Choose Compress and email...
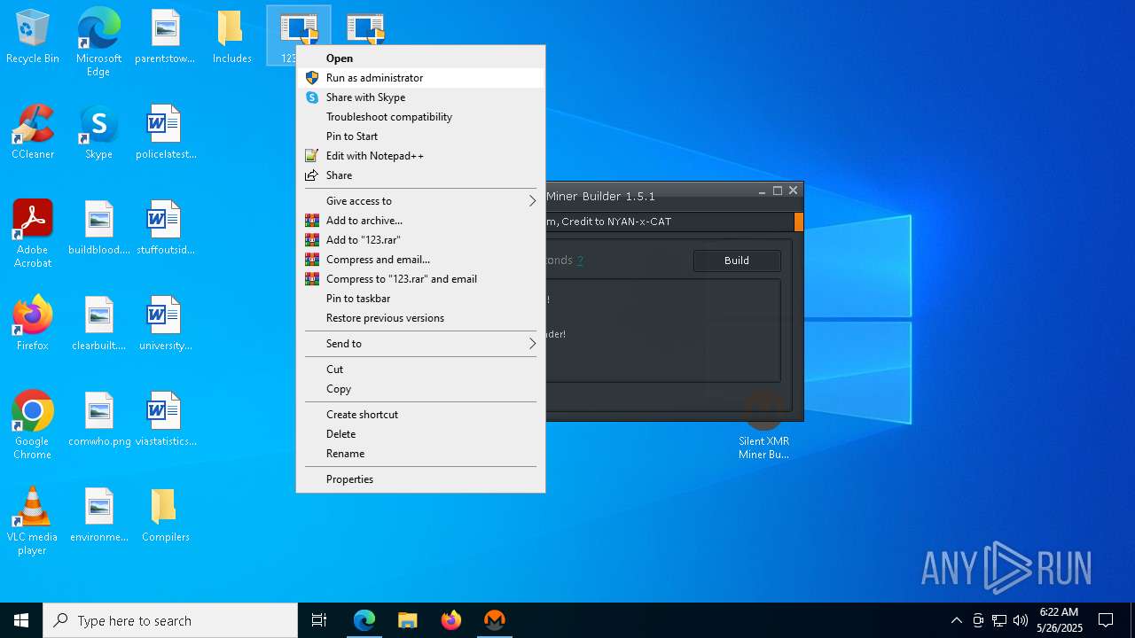 click(420, 260)
